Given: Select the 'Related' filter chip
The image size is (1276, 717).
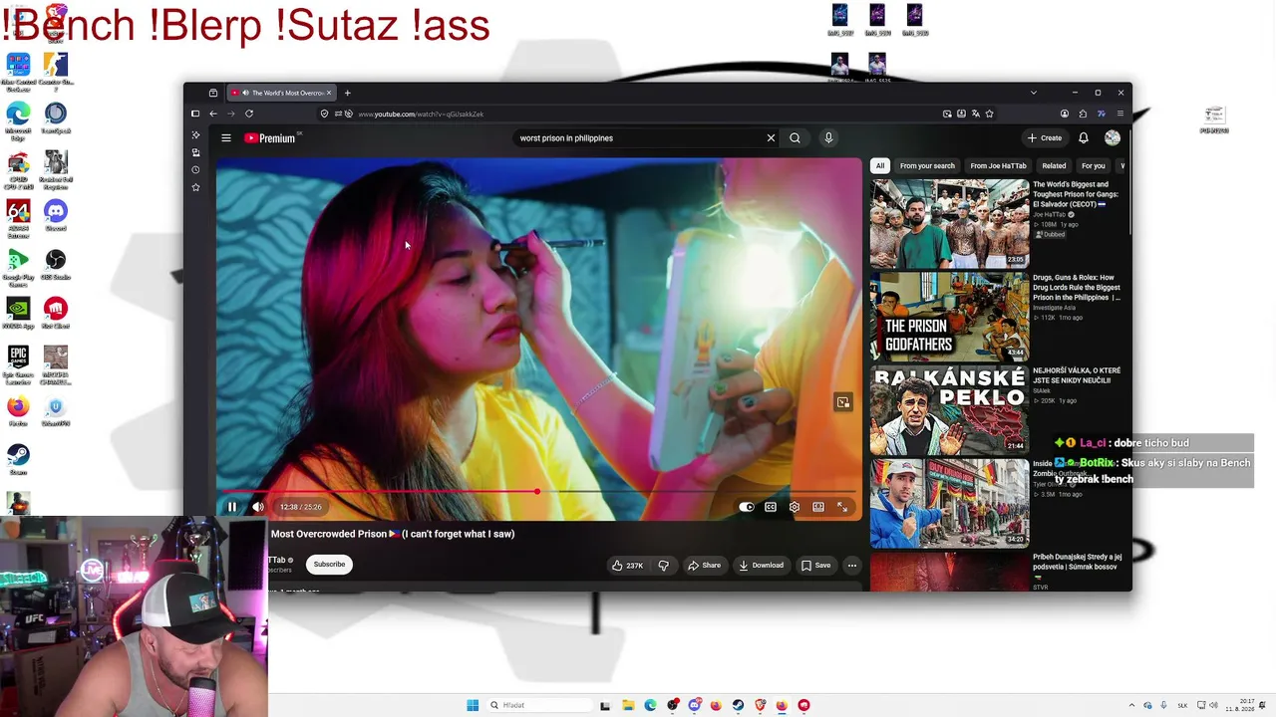Looking at the screenshot, I should pos(1054,166).
